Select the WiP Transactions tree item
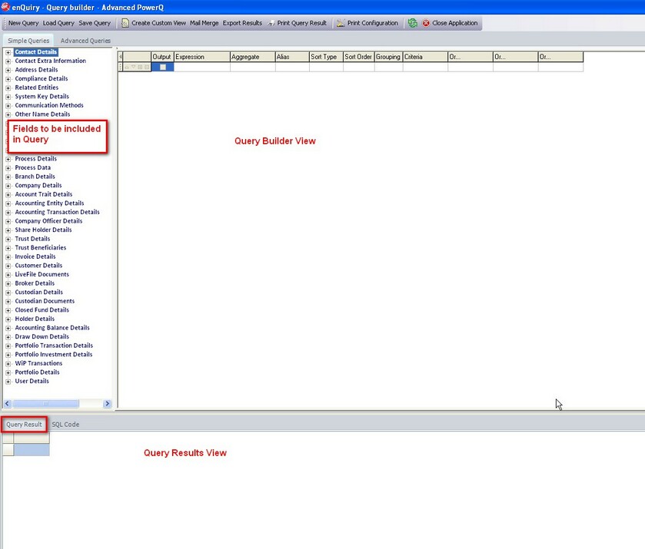645x549 pixels. click(x=38, y=364)
